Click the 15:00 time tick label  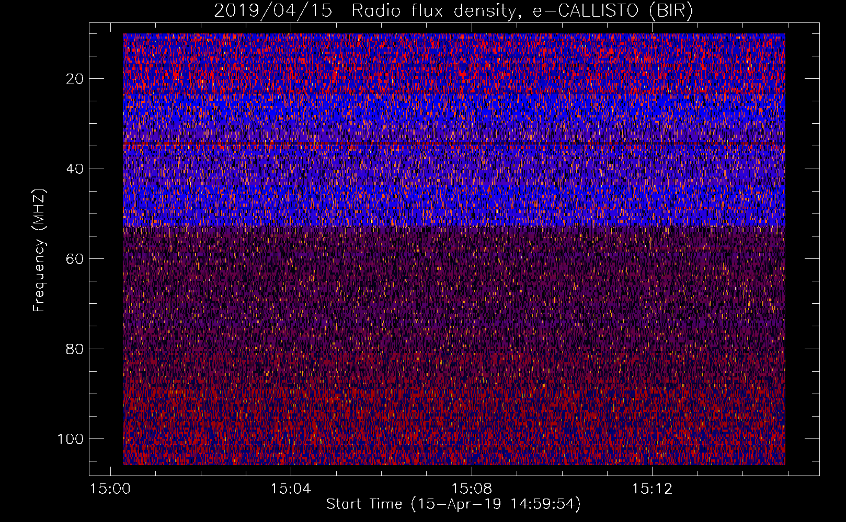point(110,489)
